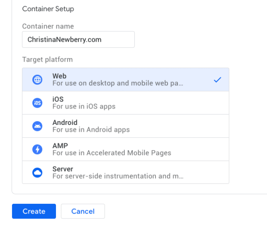
Task: Click the AMP lightning bolt icon
Action: [37, 149]
